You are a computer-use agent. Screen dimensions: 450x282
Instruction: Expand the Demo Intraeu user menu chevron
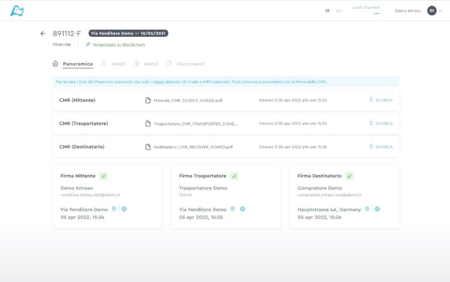(440, 11)
